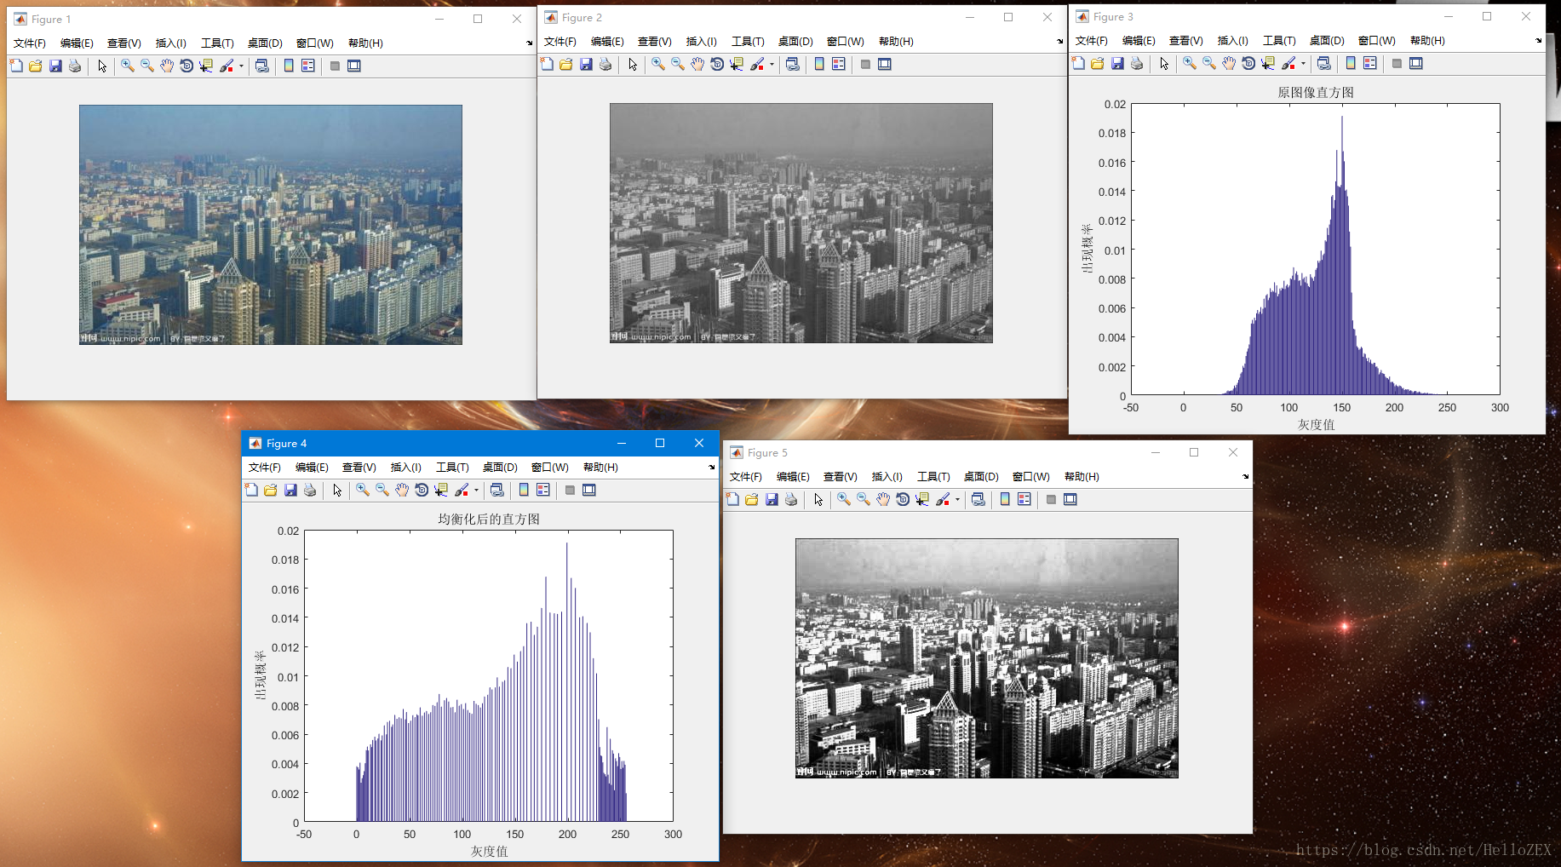Activate the Data Cursor tool in Figure 3
Image resolution: width=1561 pixels, height=867 pixels.
1268,63
